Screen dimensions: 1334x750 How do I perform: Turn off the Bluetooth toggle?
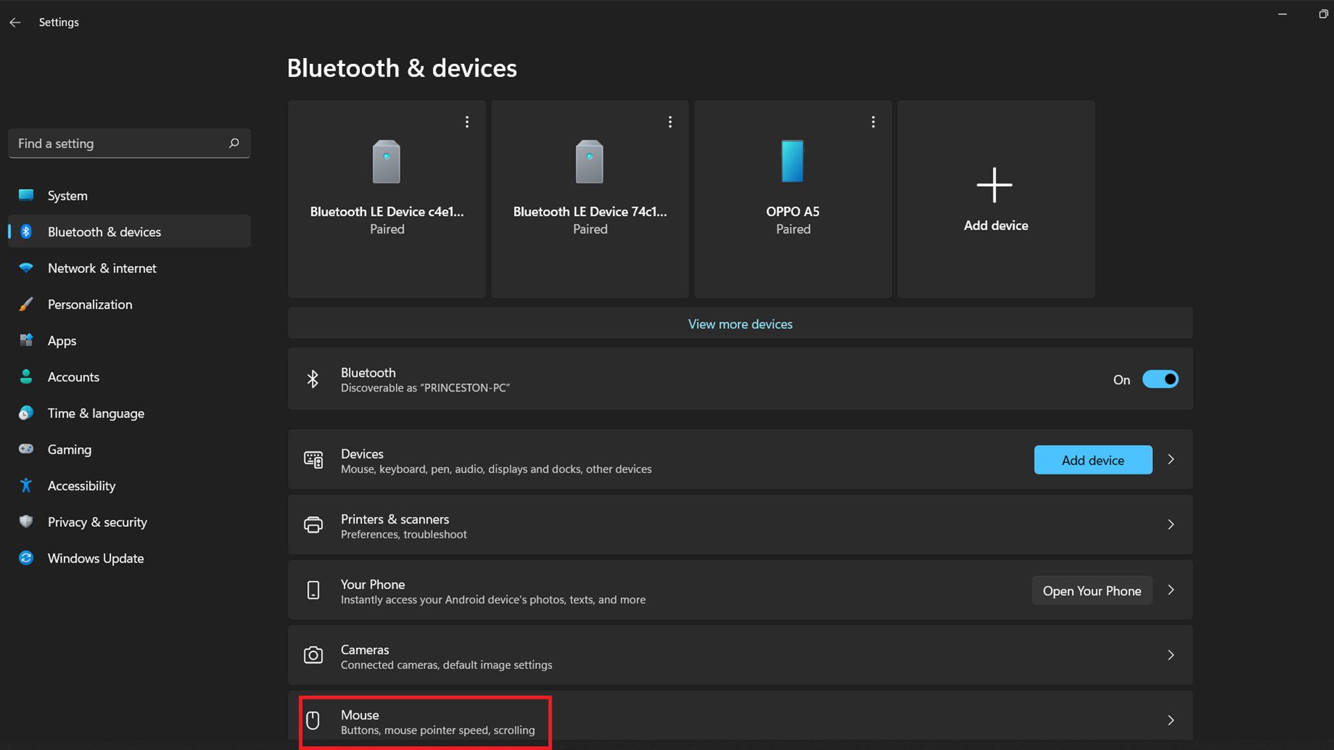1160,379
